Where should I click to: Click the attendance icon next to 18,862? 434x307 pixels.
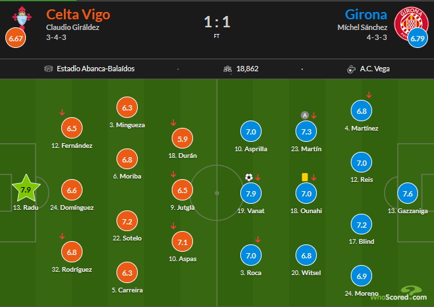pos(227,69)
